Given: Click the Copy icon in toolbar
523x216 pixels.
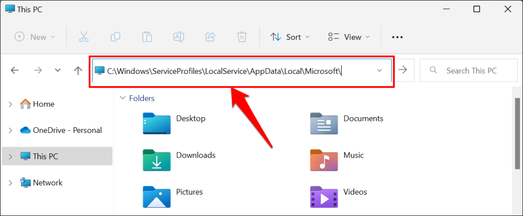Looking at the screenshot, I should (x=115, y=37).
